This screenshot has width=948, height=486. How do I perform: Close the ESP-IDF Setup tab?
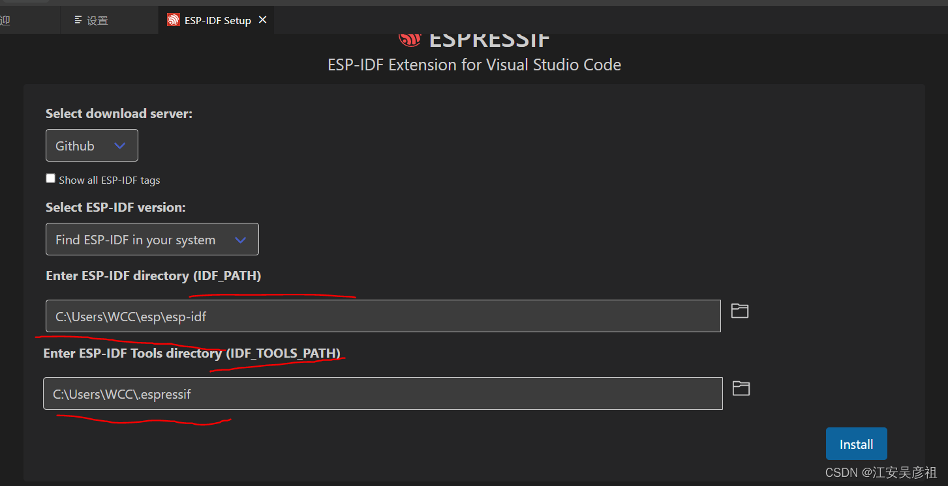pyautogui.click(x=262, y=20)
